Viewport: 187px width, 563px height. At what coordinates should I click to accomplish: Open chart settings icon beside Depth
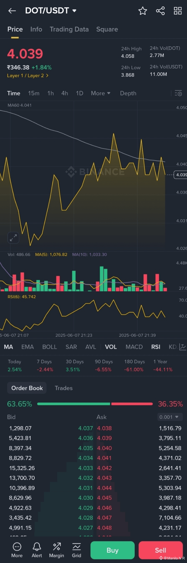(178, 93)
